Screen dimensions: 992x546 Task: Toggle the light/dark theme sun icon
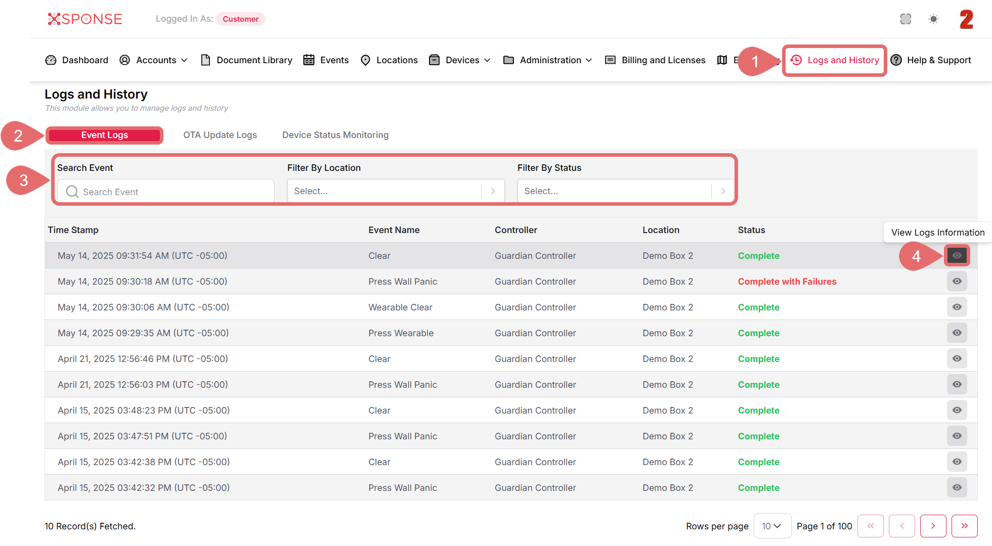point(933,19)
